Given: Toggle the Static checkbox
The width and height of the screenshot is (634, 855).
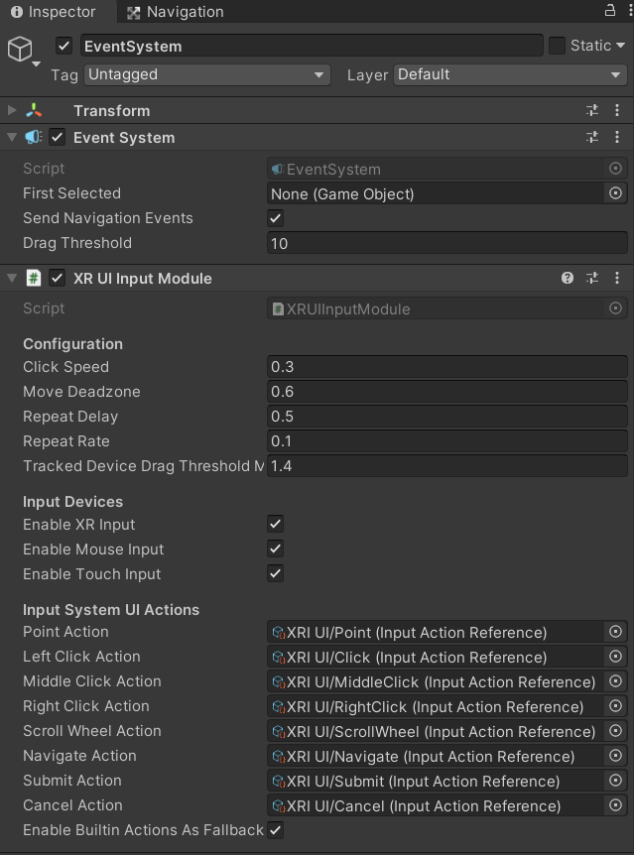Looking at the screenshot, I should 557,46.
